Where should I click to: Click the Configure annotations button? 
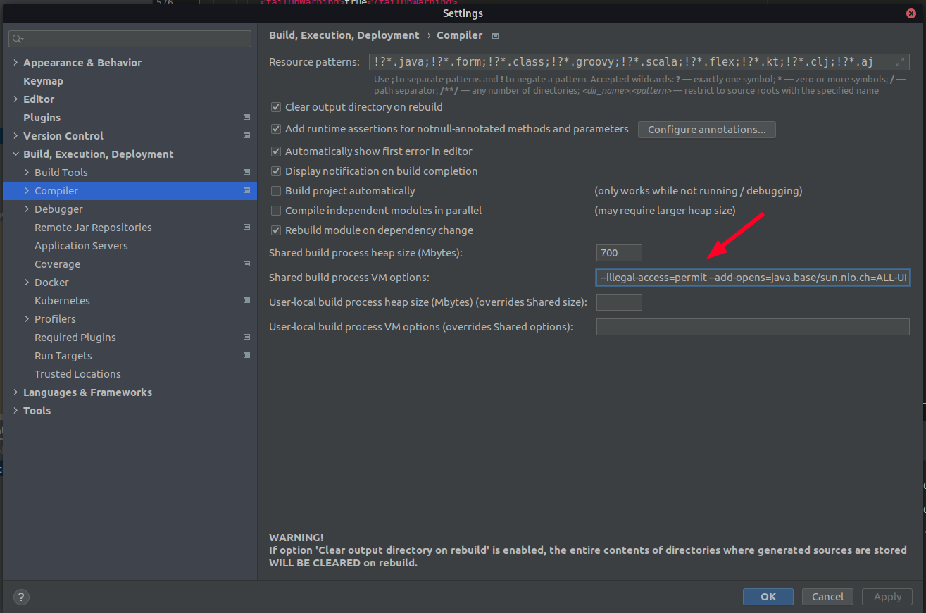[706, 129]
